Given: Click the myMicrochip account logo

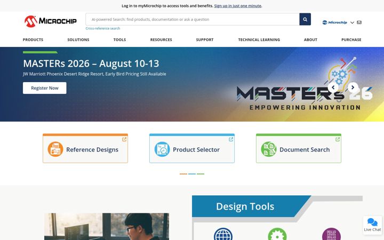Looking at the screenshot, I should (334, 22).
